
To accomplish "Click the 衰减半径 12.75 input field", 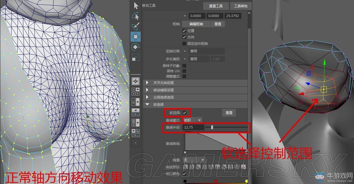I will point(193,127).
